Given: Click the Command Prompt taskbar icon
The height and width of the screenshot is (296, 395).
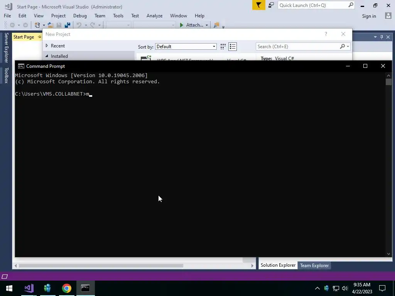Looking at the screenshot, I should pyautogui.click(x=85, y=288).
